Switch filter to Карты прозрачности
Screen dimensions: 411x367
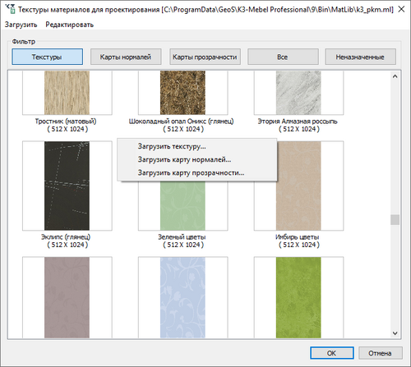205,57
